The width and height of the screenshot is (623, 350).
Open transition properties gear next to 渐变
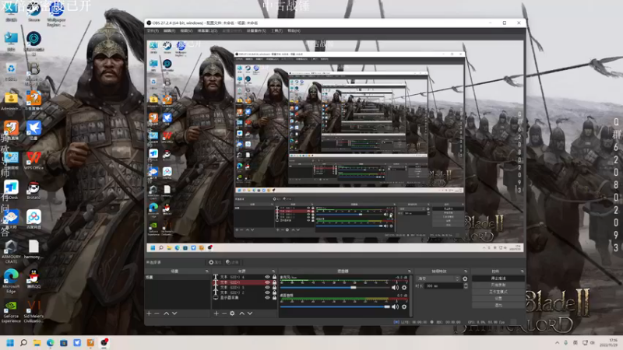(x=465, y=278)
